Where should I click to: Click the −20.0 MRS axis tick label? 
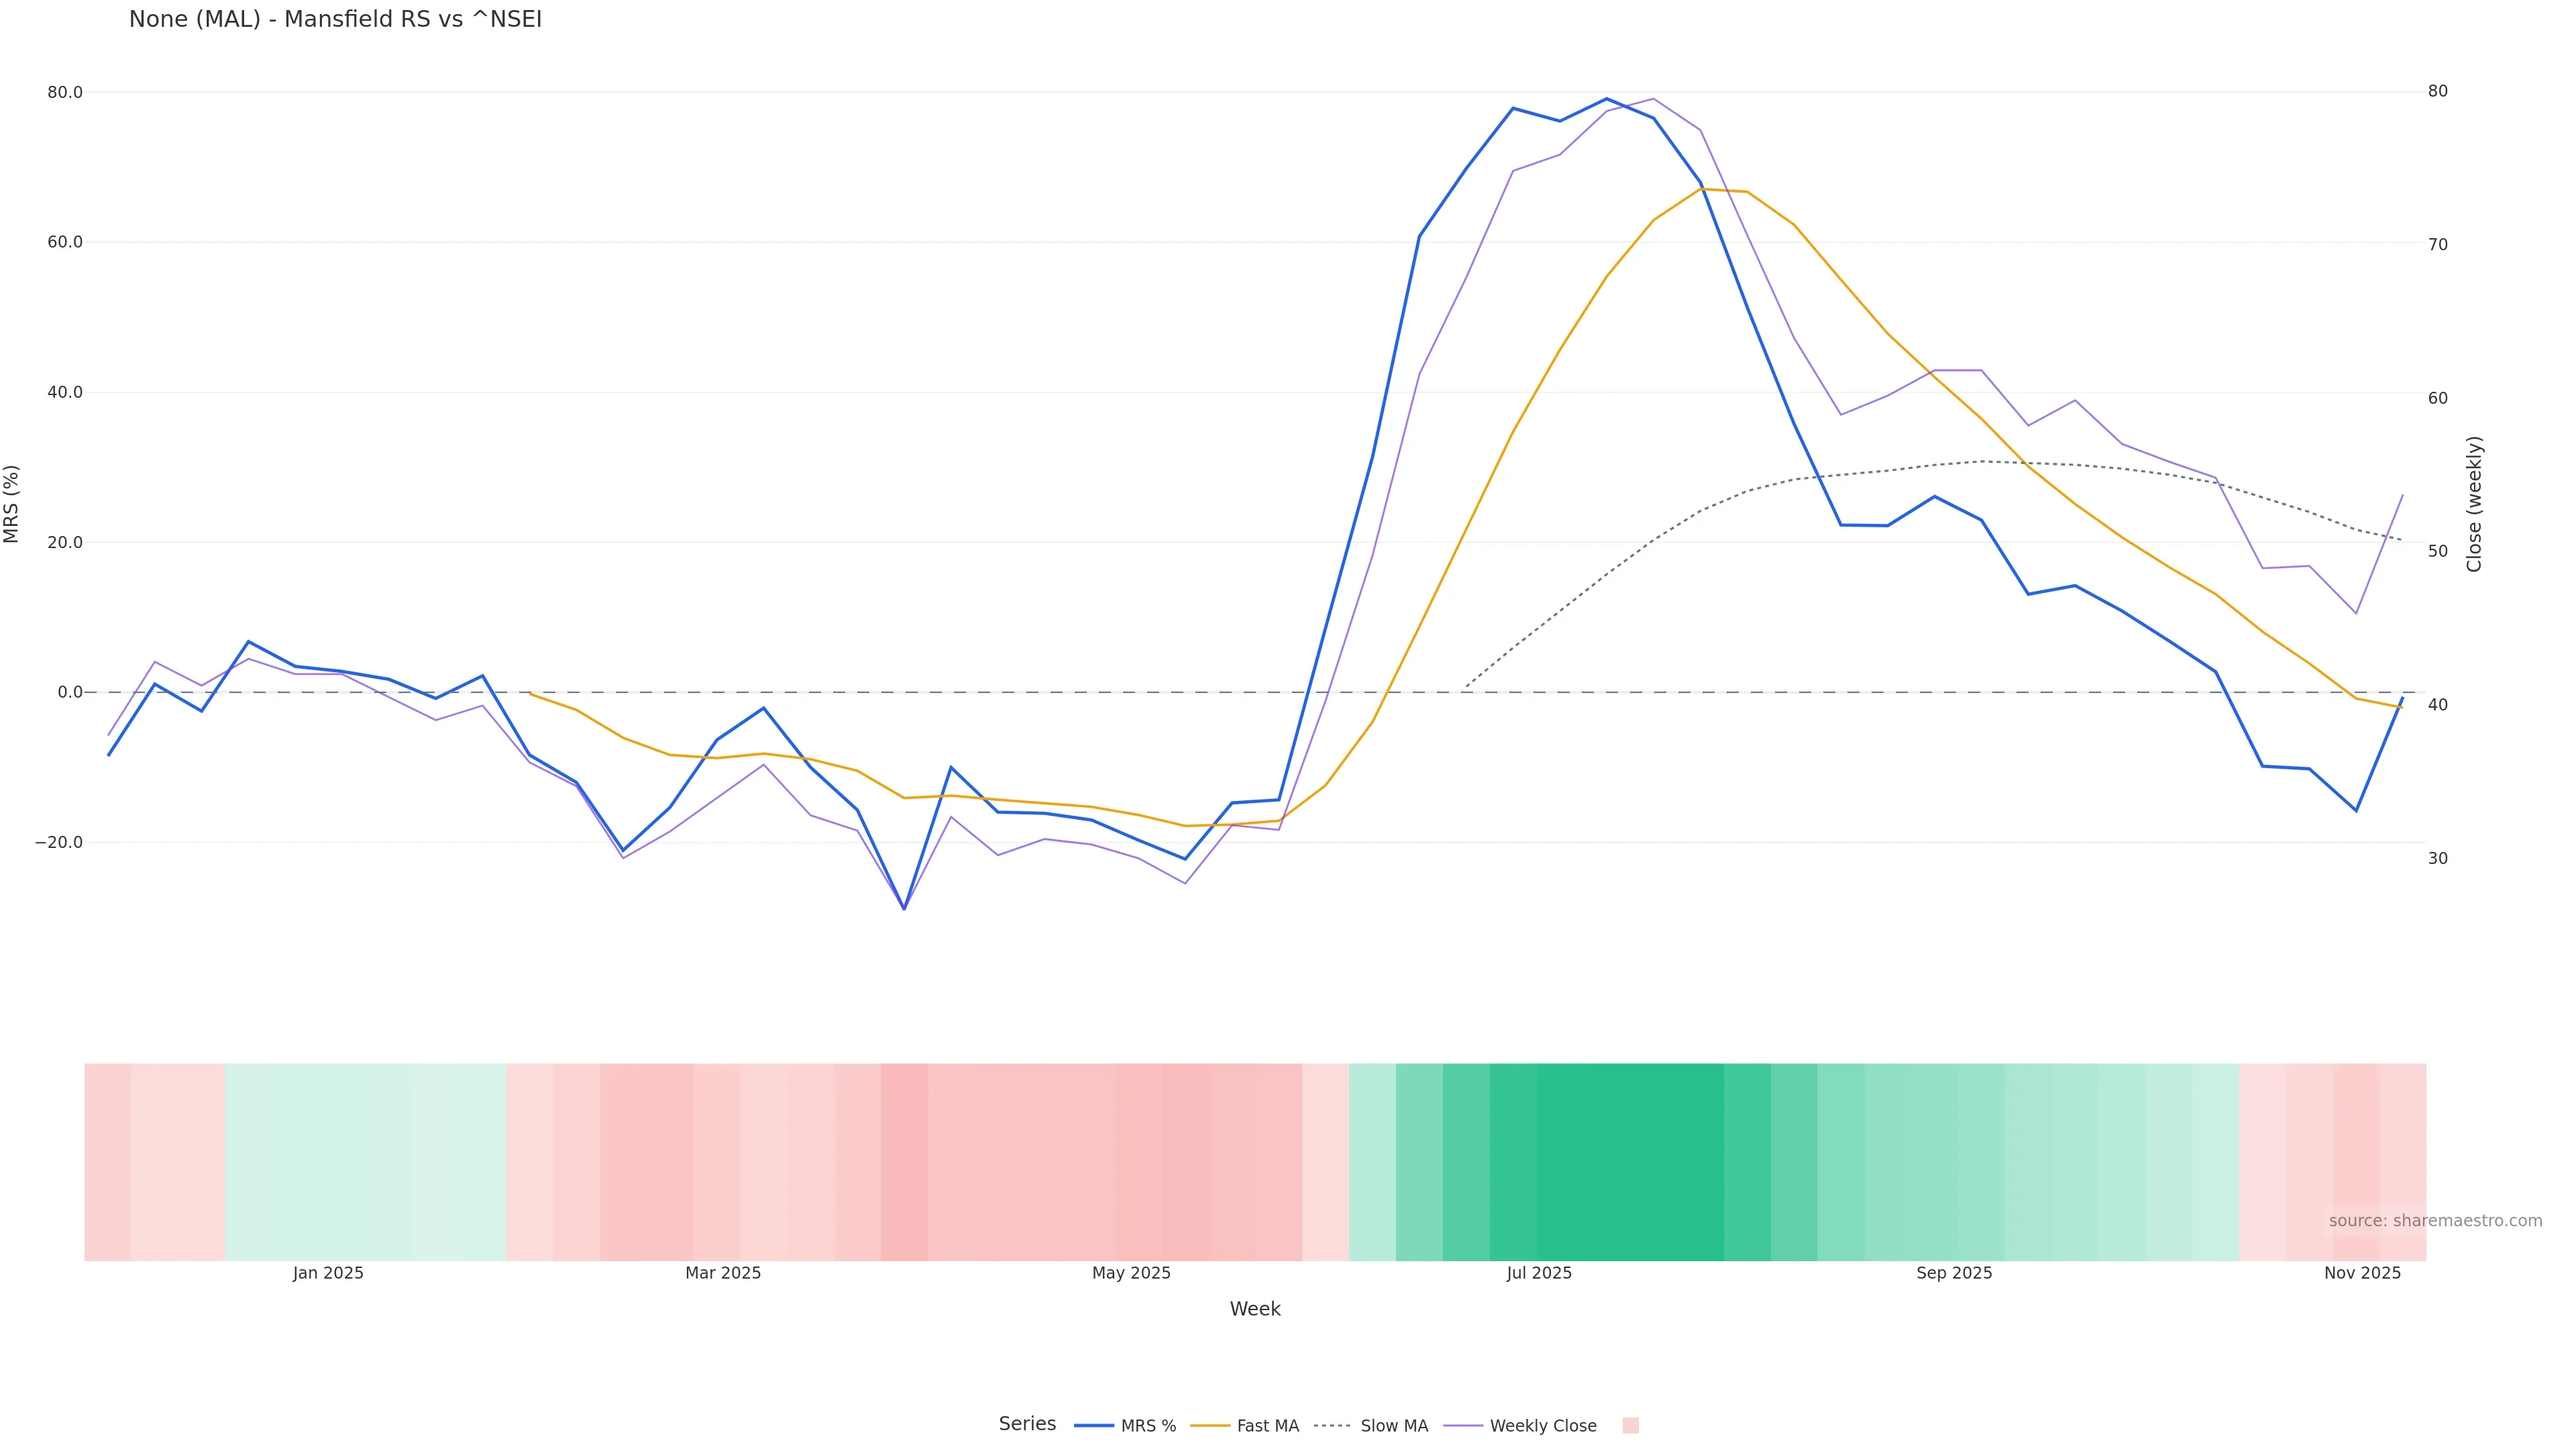click(59, 842)
